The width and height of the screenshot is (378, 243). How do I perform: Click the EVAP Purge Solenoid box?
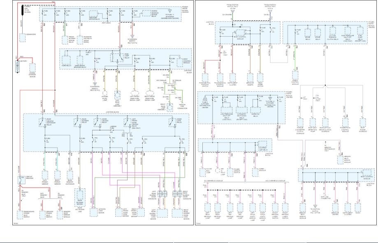coord(363,123)
